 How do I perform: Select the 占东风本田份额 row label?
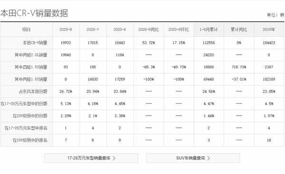click(x=33, y=91)
